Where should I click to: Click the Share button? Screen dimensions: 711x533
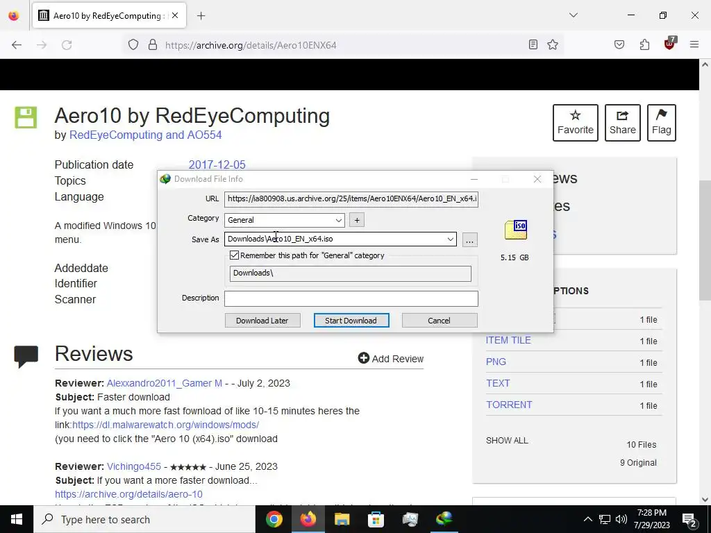623,123
